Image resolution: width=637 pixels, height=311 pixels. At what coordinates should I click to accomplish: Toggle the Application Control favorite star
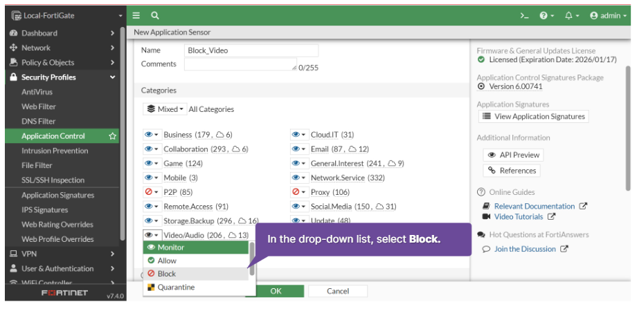(x=113, y=136)
